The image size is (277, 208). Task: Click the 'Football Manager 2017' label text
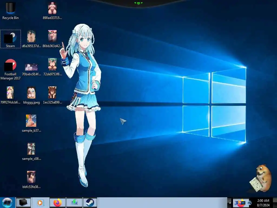click(x=11, y=76)
